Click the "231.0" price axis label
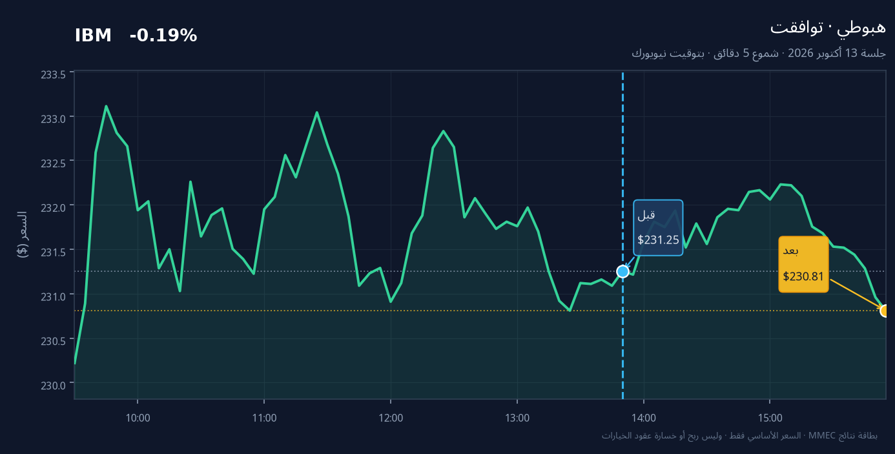 tap(54, 296)
